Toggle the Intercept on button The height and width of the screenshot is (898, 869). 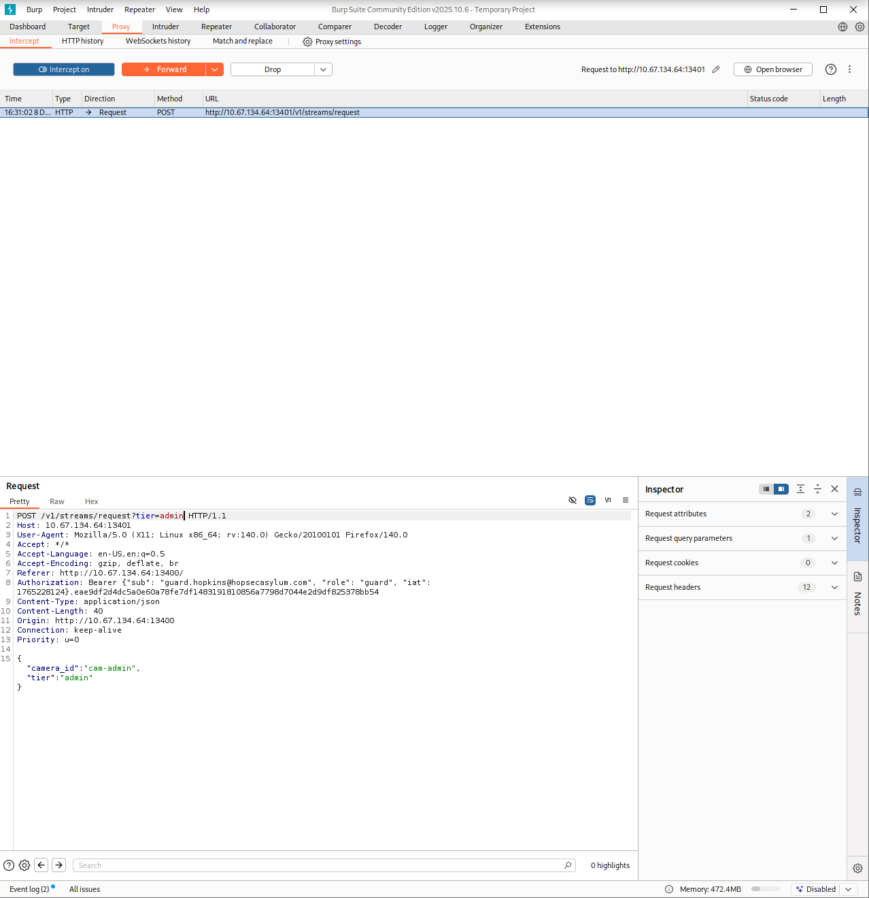(x=64, y=69)
